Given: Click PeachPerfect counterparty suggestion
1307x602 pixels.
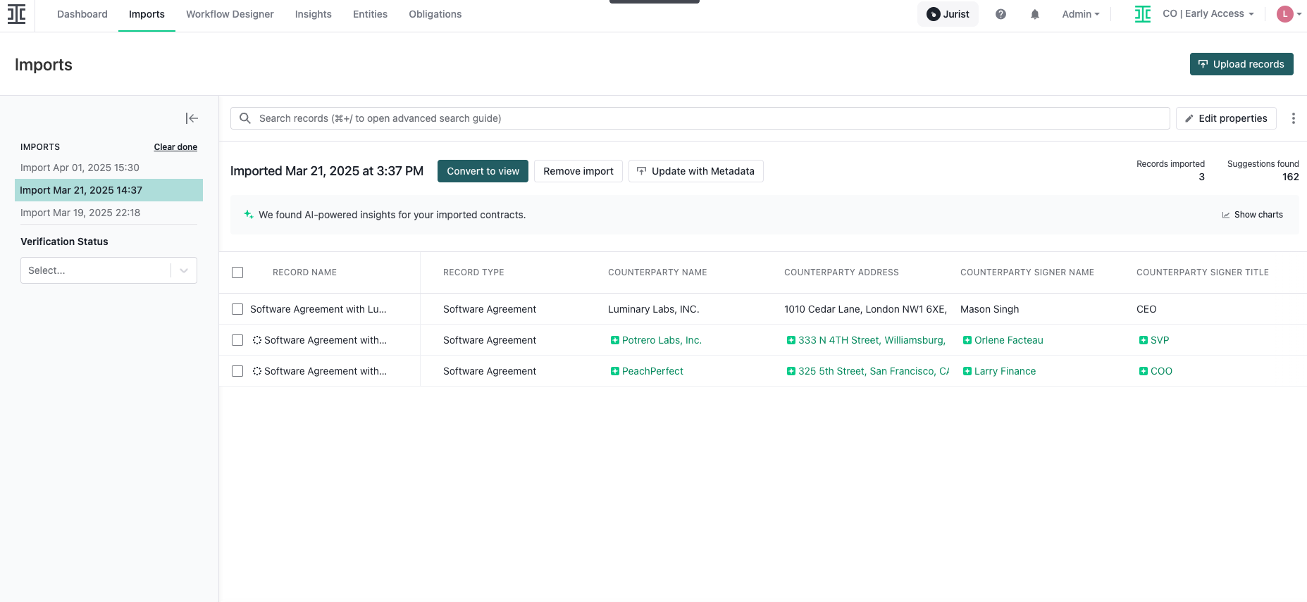Looking at the screenshot, I should [x=652, y=371].
